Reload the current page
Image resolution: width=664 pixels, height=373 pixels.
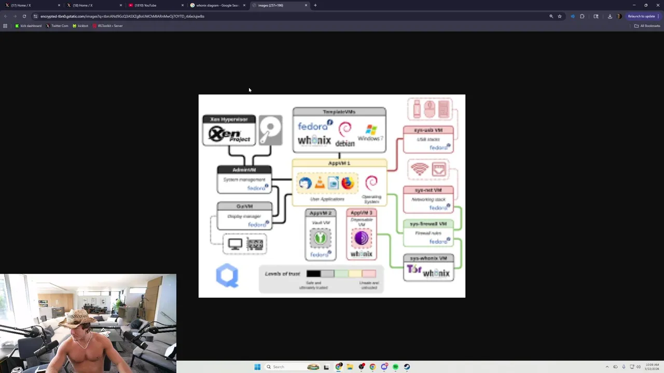click(x=24, y=16)
